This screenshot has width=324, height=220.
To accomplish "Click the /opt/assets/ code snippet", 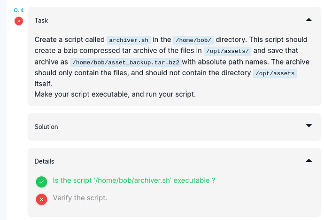I will click(227, 51).
